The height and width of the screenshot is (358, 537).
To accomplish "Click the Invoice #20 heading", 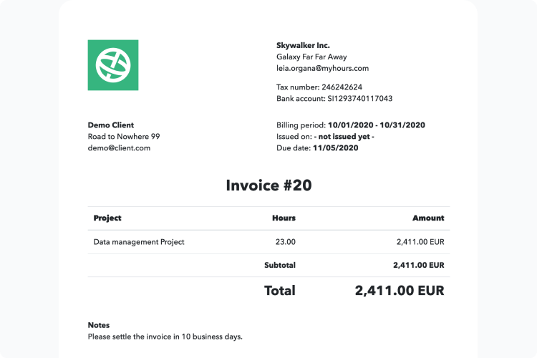I will (268, 185).
